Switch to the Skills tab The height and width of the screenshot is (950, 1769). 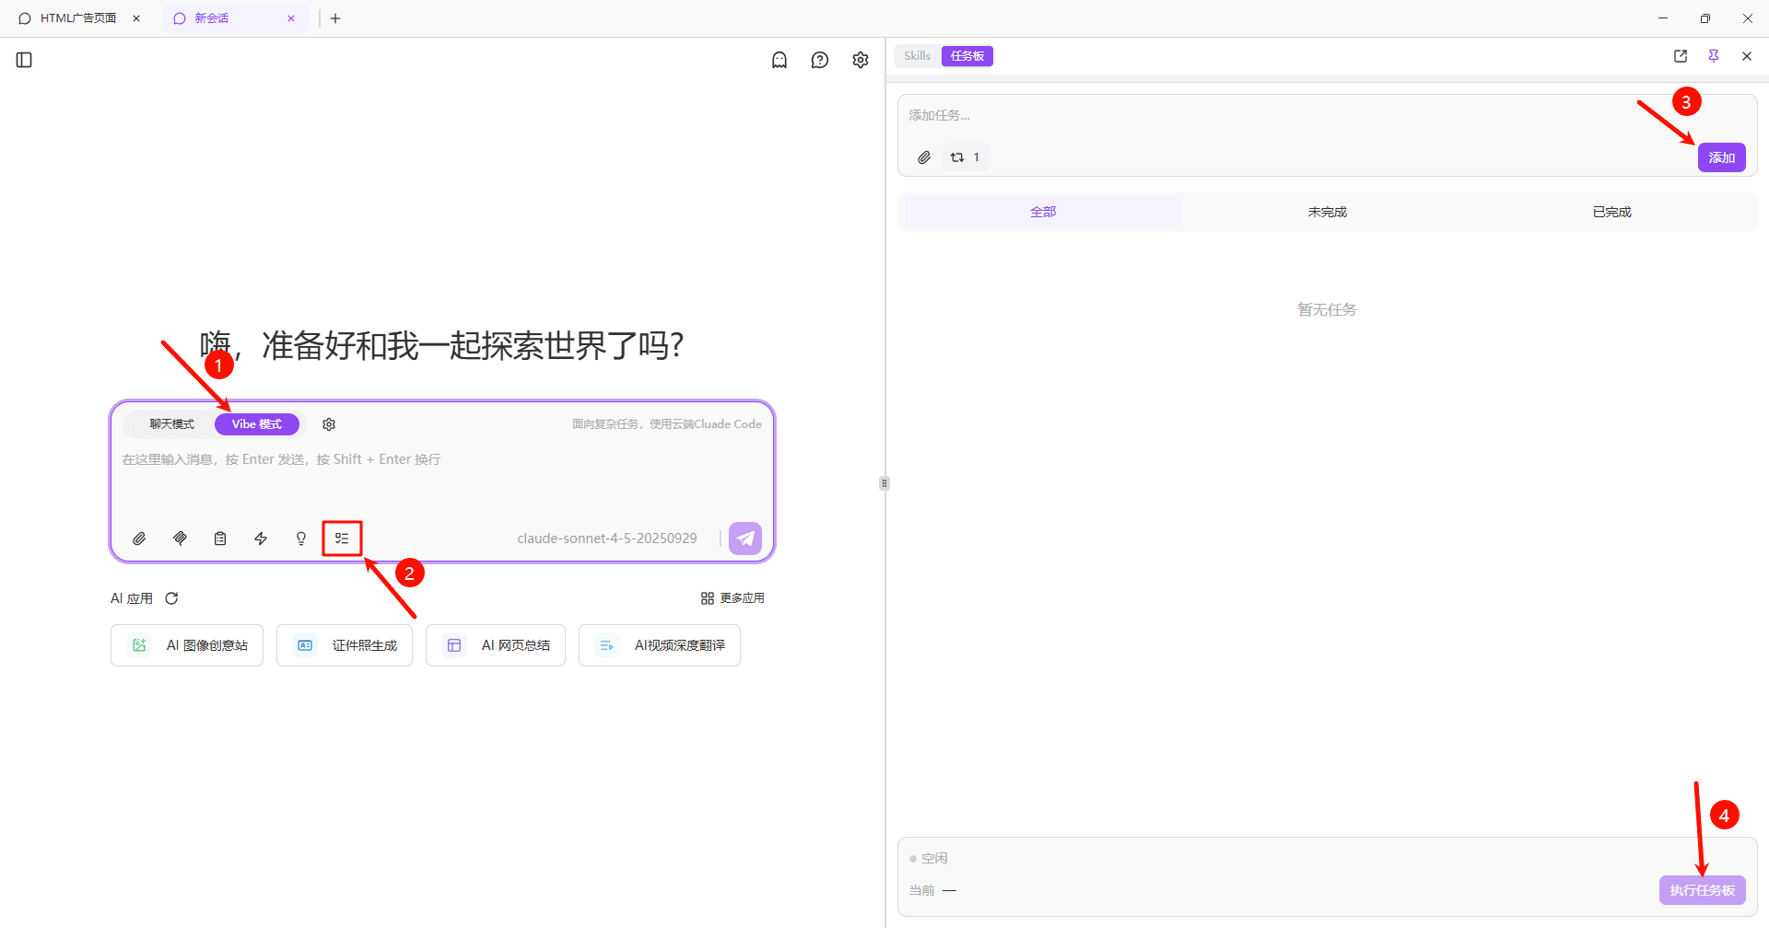[917, 56]
